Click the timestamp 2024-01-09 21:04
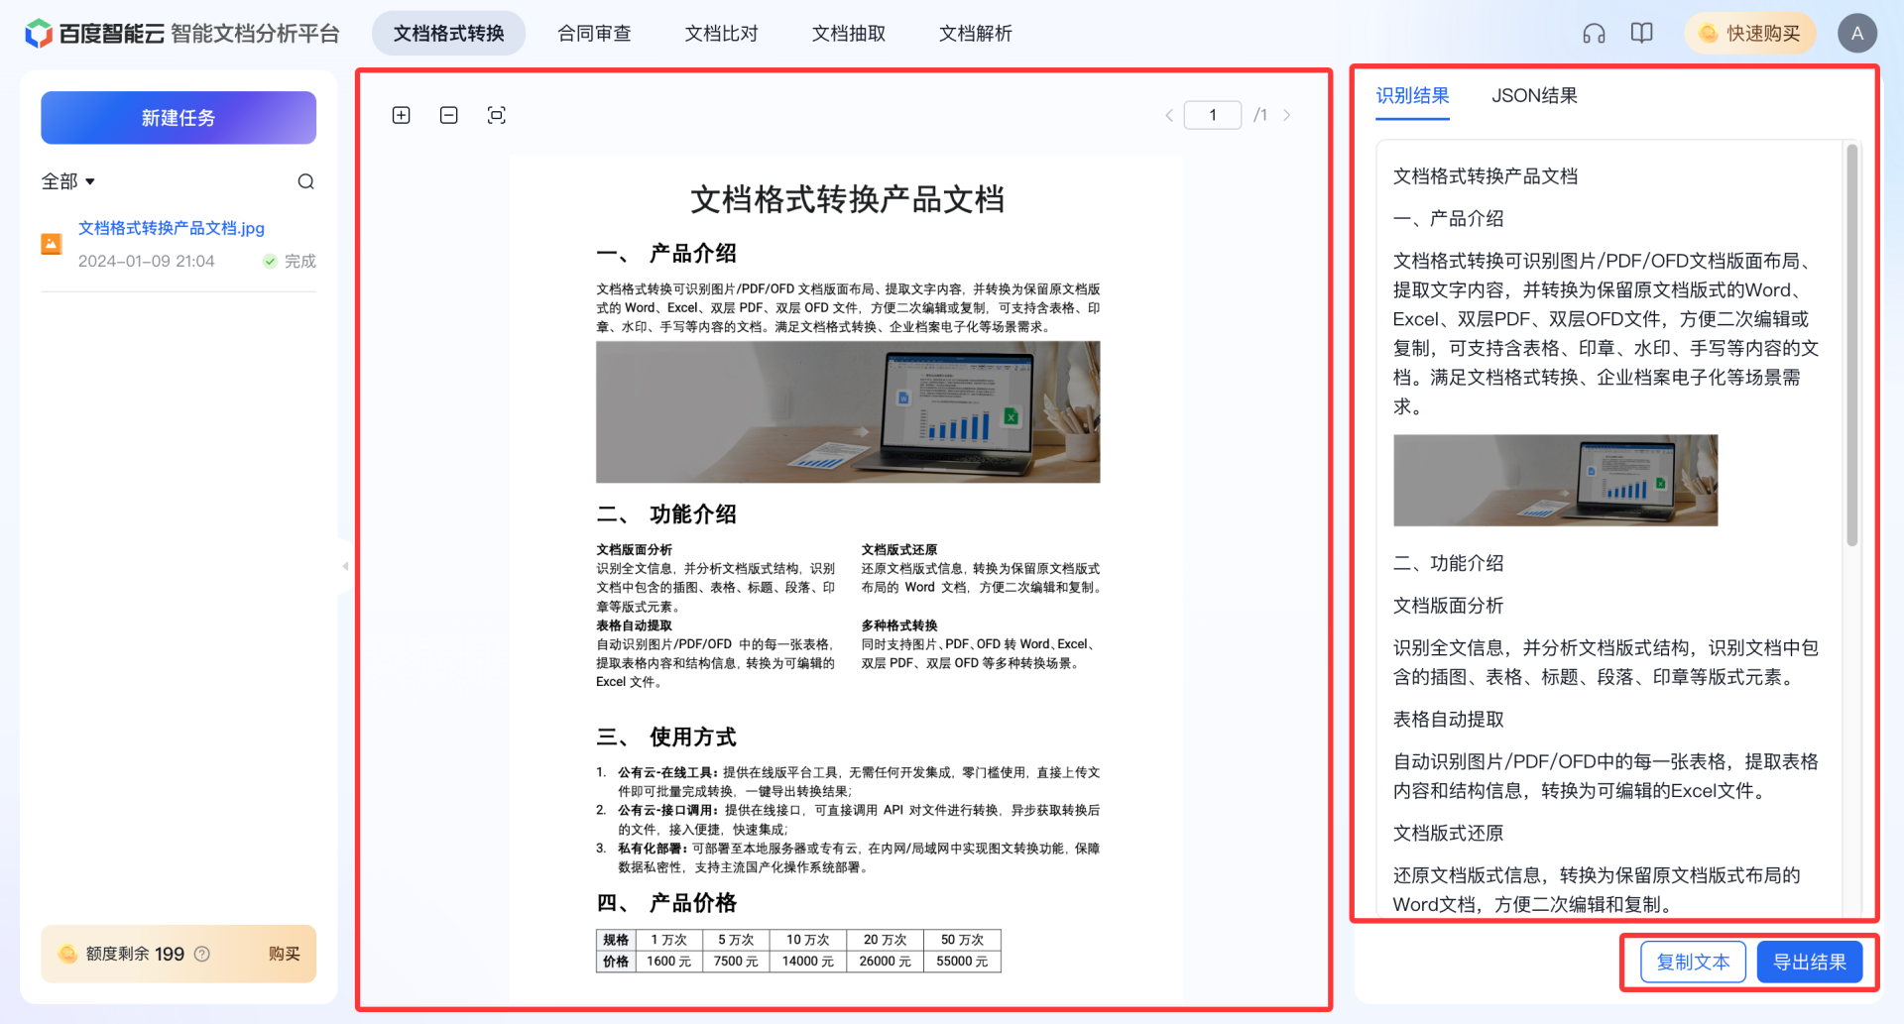This screenshot has height=1024, width=1904. [x=146, y=261]
